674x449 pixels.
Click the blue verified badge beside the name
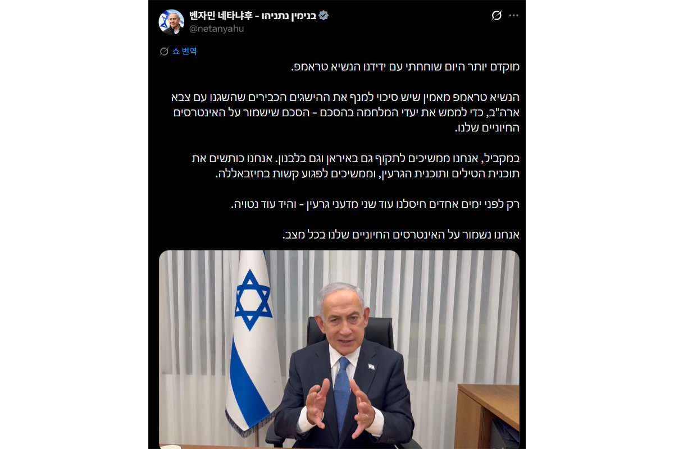(323, 16)
